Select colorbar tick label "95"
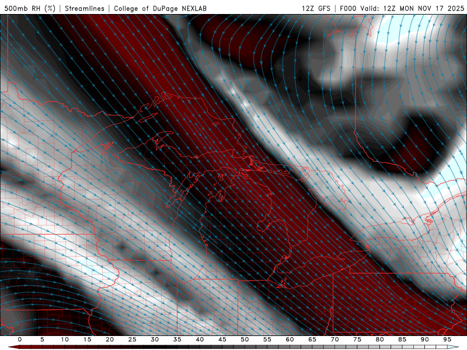467x350 pixels. (447, 339)
